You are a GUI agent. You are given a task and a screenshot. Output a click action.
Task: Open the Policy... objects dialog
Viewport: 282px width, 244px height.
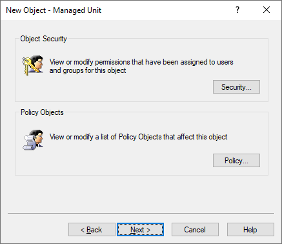click(x=236, y=161)
